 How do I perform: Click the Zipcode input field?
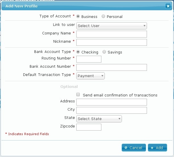(89, 127)
